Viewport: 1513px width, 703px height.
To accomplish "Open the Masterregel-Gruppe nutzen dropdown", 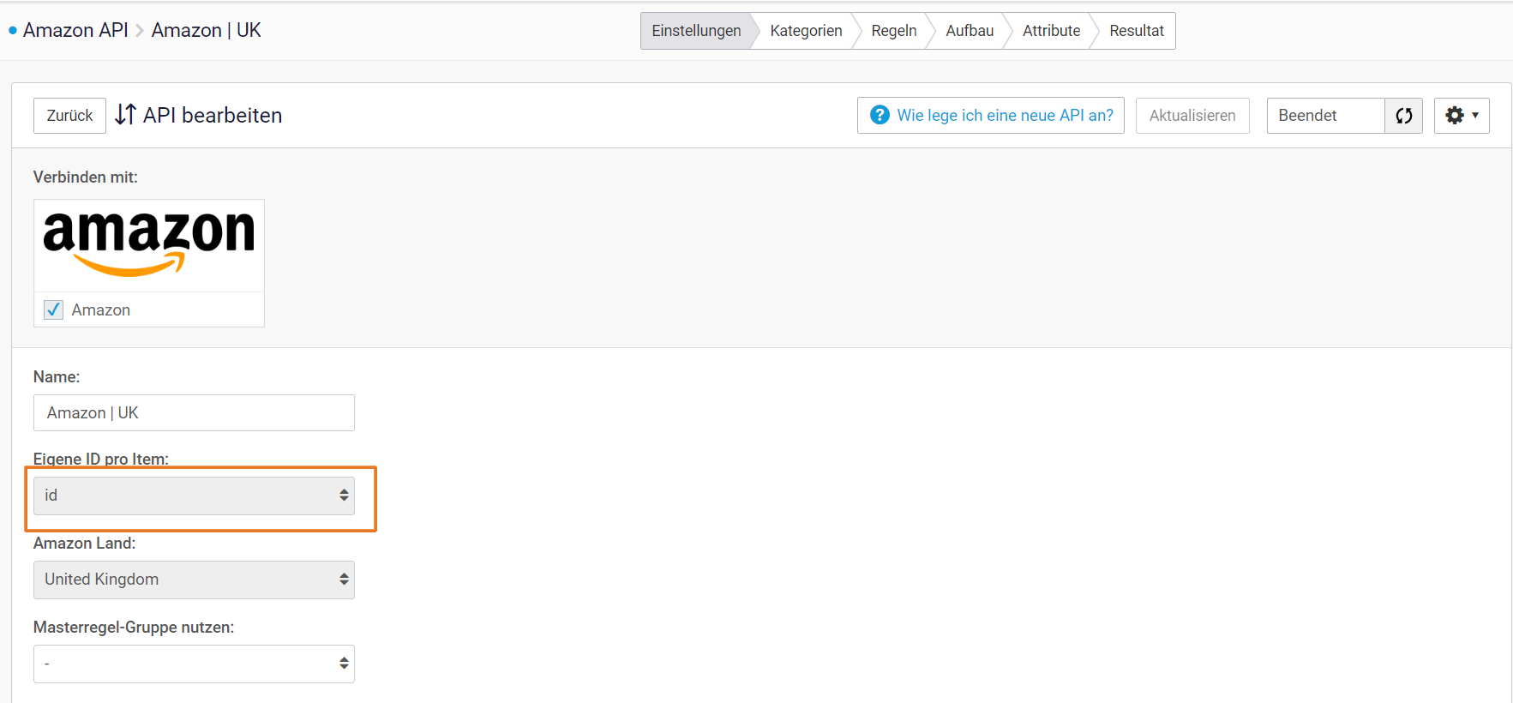I will click(x=194, y=664).
